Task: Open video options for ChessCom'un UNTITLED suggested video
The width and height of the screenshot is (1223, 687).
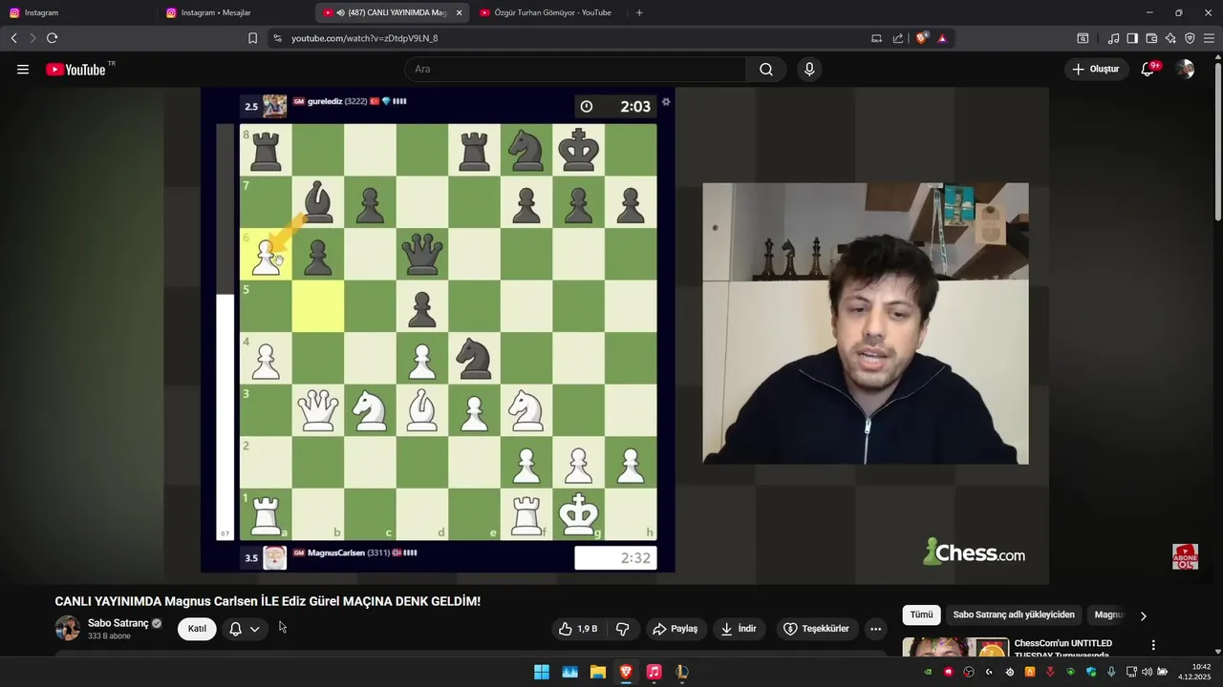Action: [x=1153, y=645]
